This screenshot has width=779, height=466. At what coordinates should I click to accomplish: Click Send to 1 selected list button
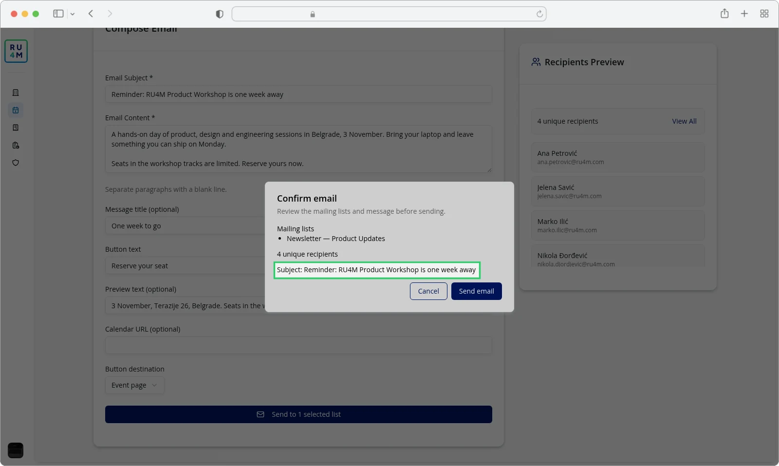point(298,414)
